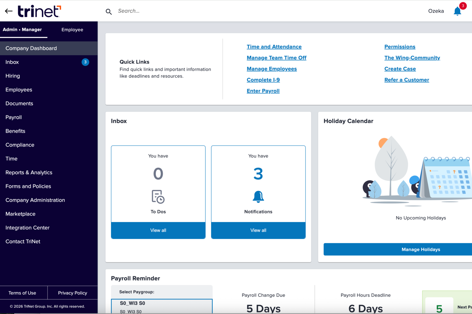Open Terms of Use at the sidebar bottom
The height and width of the screenshot is (314, 472).
[22, 293]
